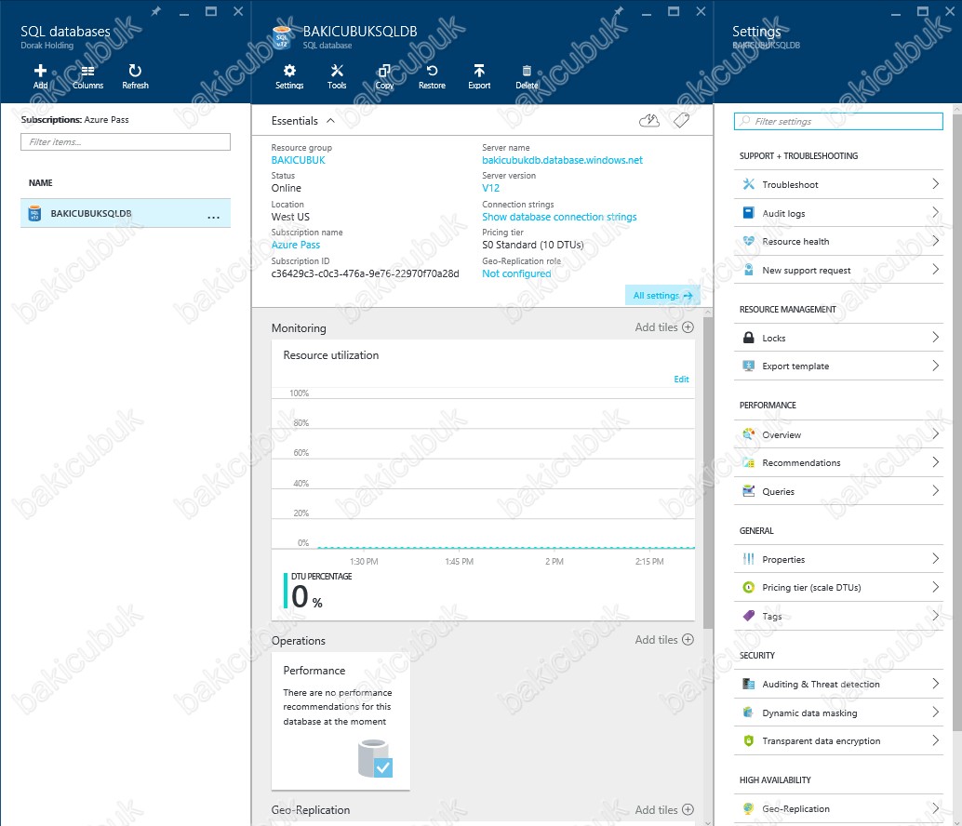
Task: Click the Filter items input field
Action: click(x=126, y=141)
